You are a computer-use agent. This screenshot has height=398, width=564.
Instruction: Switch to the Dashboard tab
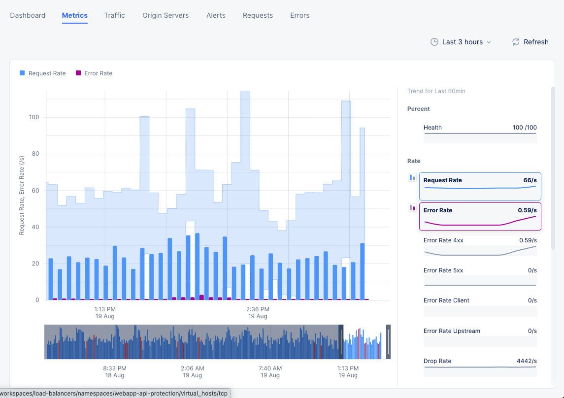[28, 15]
